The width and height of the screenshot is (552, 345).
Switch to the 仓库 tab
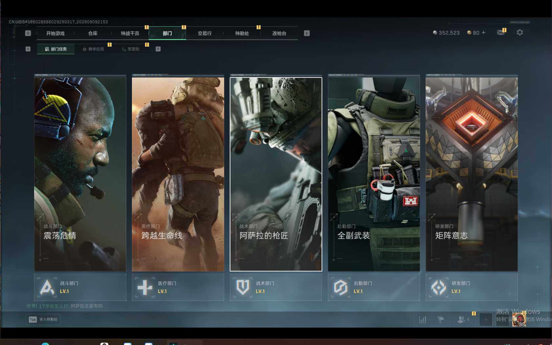tap(93, 33)
